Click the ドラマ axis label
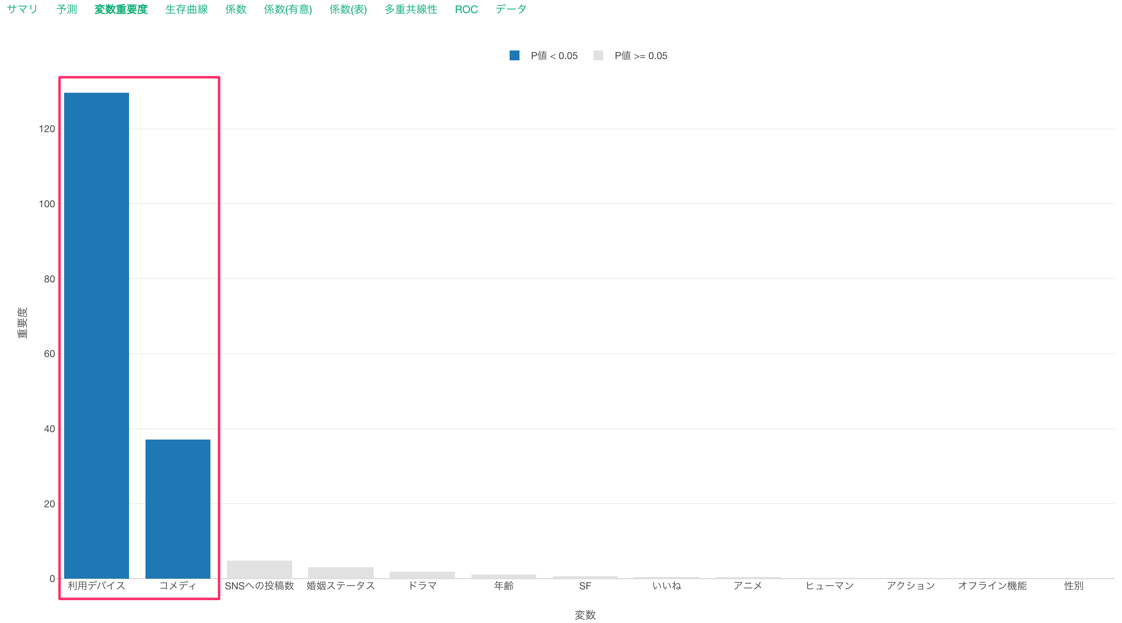1122x623 pixels. coord(422,586)
